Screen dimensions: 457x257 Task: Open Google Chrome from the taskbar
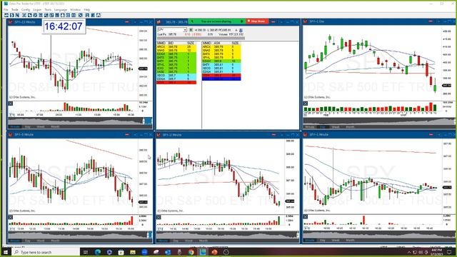[191, 252]
